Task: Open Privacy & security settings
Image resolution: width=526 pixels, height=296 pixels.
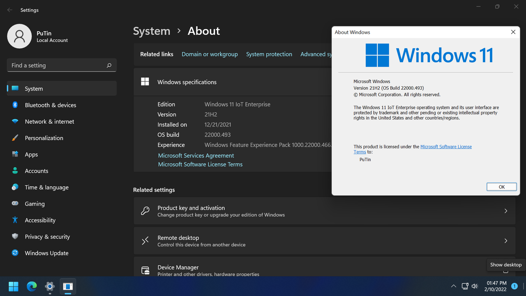Action: coord(62,236)
